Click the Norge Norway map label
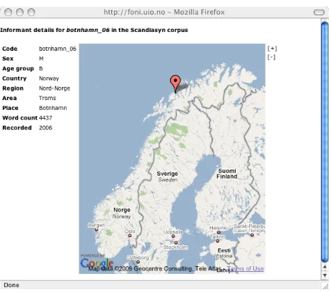 tap(122, 213)
